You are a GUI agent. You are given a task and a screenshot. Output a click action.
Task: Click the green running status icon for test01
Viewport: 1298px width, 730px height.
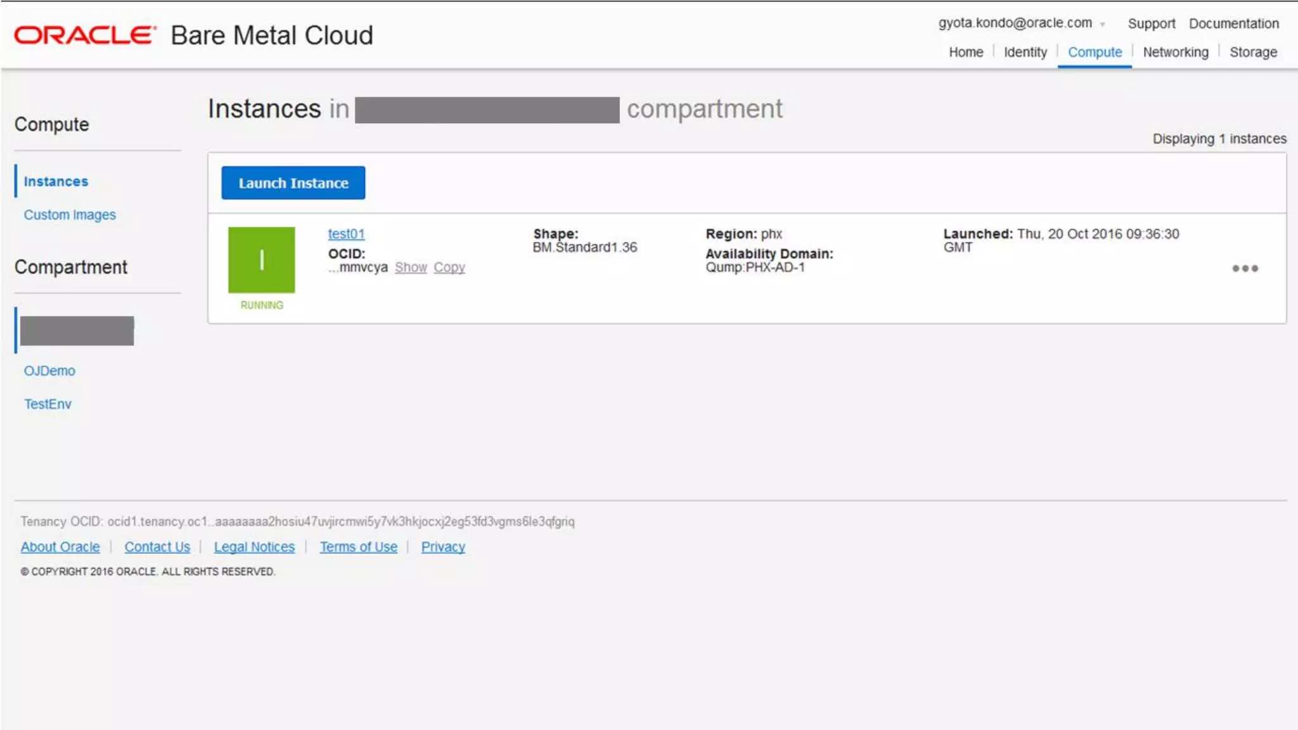point(262,260)
